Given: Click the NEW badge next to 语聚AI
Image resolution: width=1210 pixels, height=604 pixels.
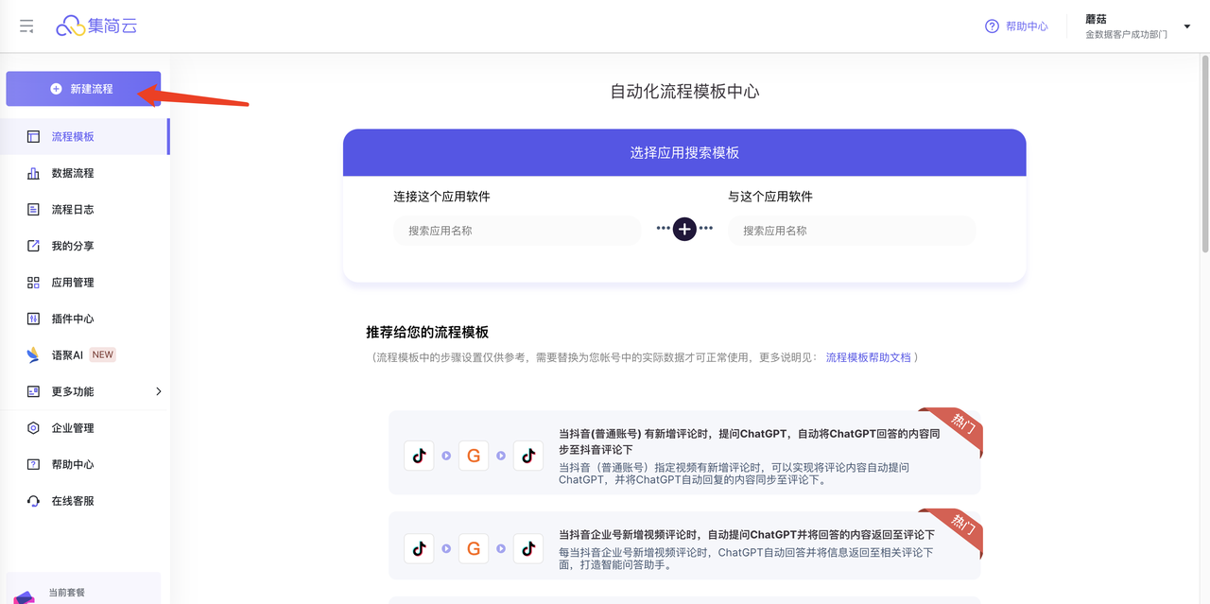Looking at the screenshot, I should pos(103,355).
